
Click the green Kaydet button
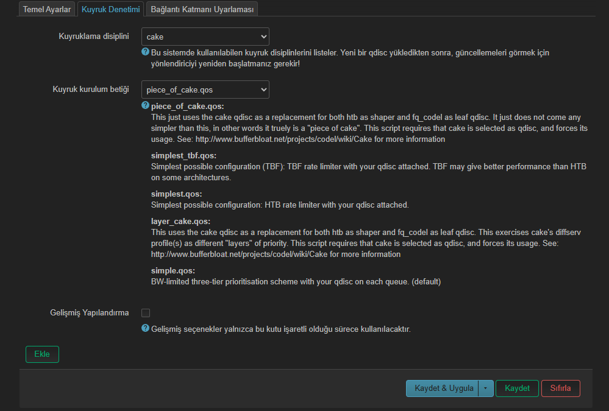click(x=517, y=388)
